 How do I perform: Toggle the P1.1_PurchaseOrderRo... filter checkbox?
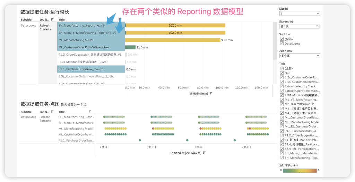[282, 131]
